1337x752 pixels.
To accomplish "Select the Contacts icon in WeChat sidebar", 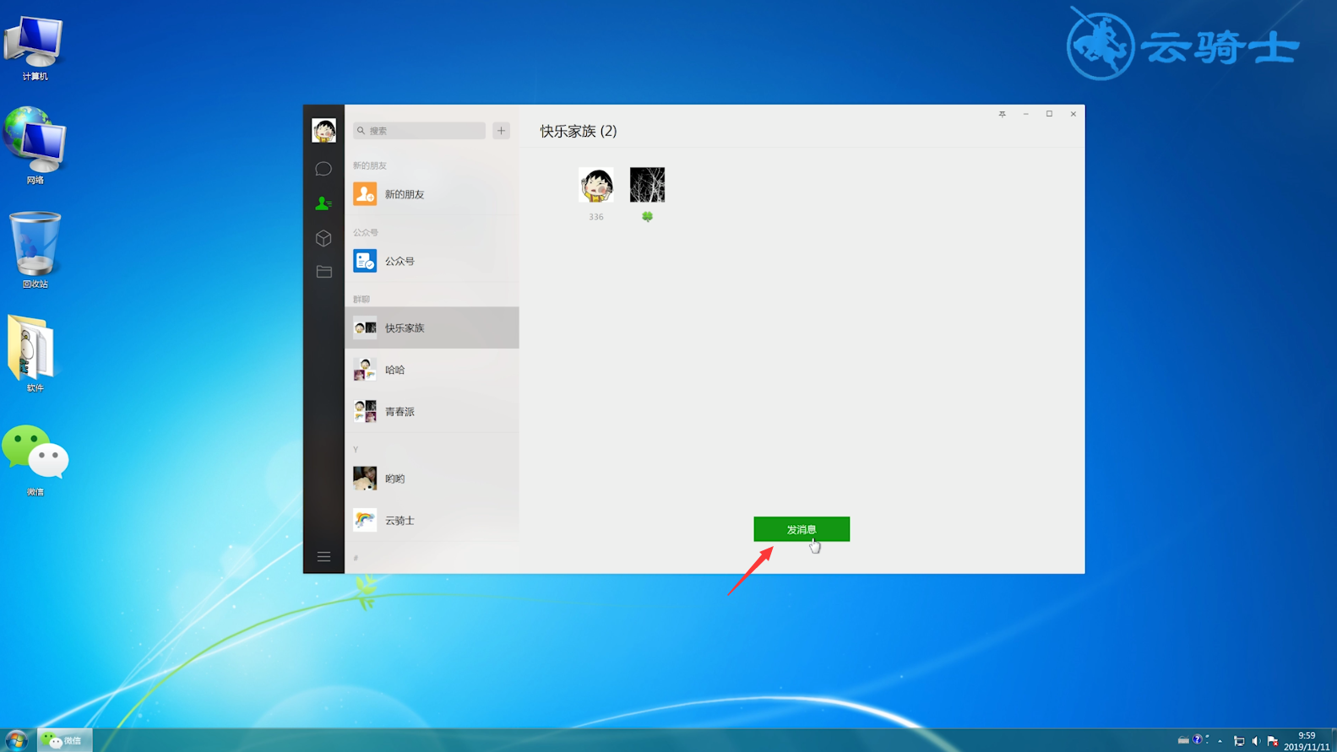I will click(323, 203).
